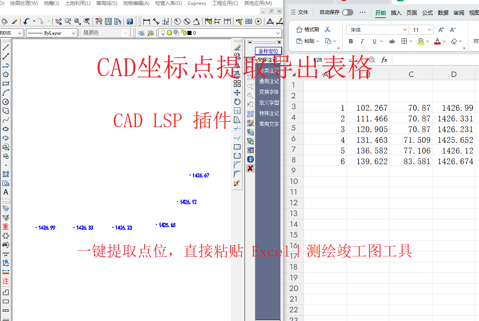Select the Line drawing tool

pos(5,47)
